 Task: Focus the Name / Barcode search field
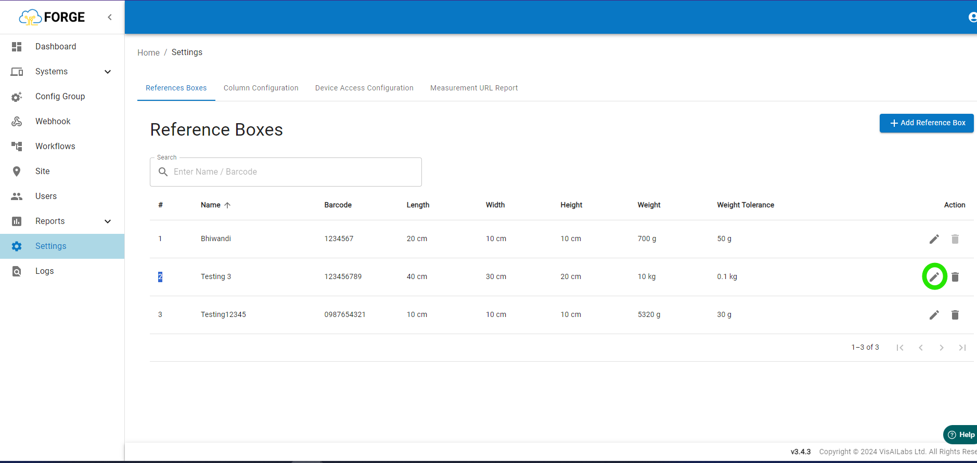pos(286,172)
